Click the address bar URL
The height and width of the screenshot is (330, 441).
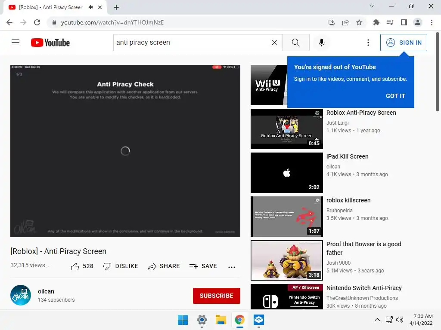112,22
